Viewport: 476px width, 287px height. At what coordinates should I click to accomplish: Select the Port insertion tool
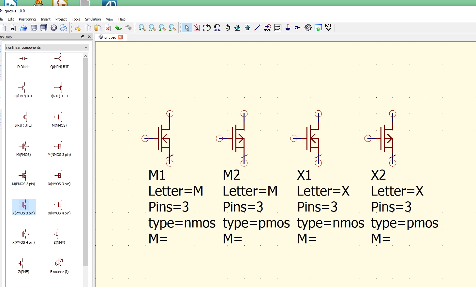[x=297, y=28]
